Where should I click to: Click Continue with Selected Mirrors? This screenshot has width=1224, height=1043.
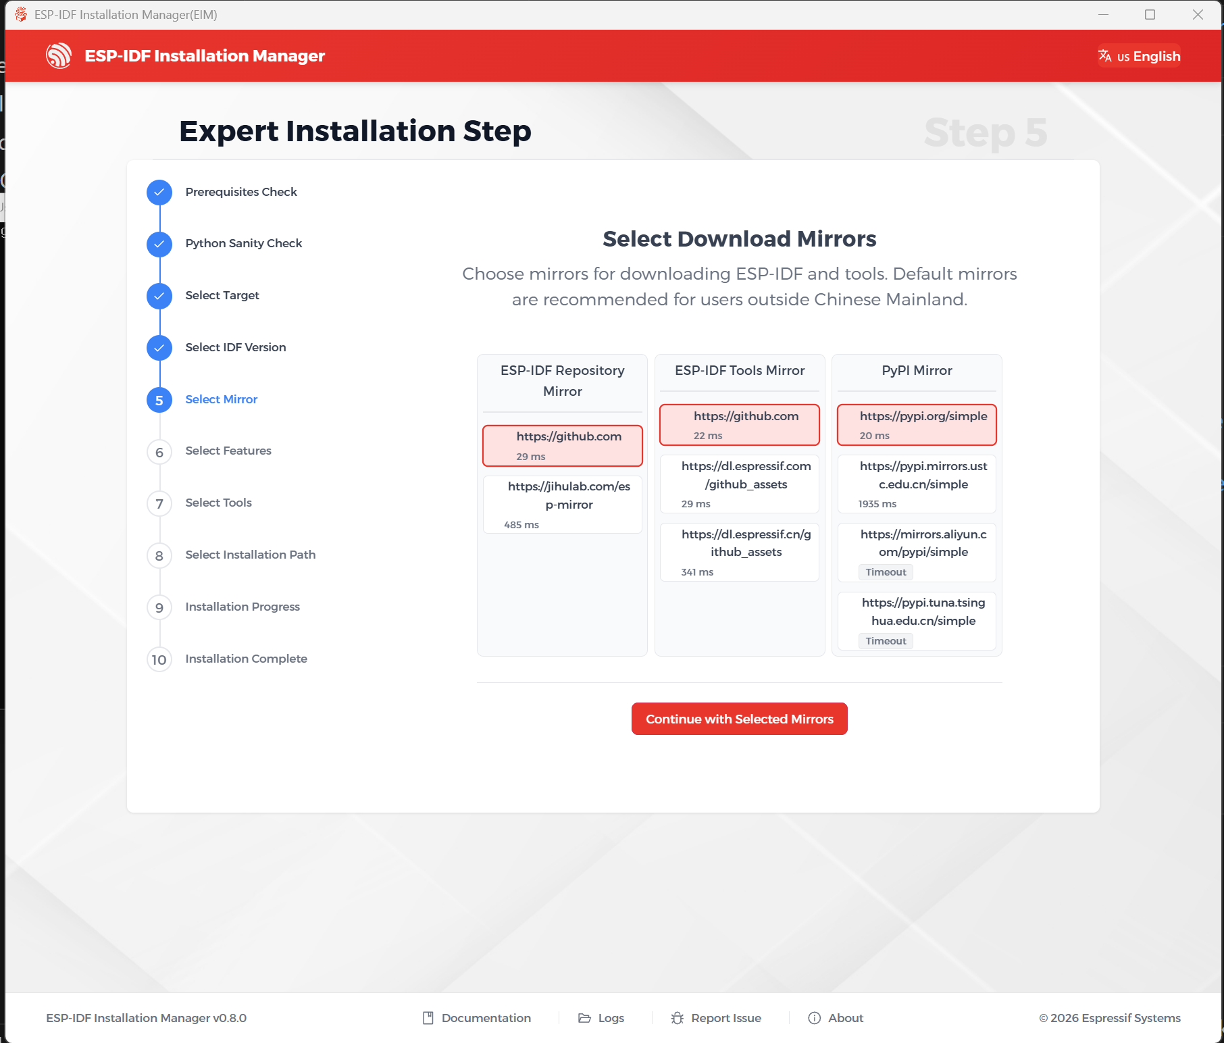click(x=740, y=719)
